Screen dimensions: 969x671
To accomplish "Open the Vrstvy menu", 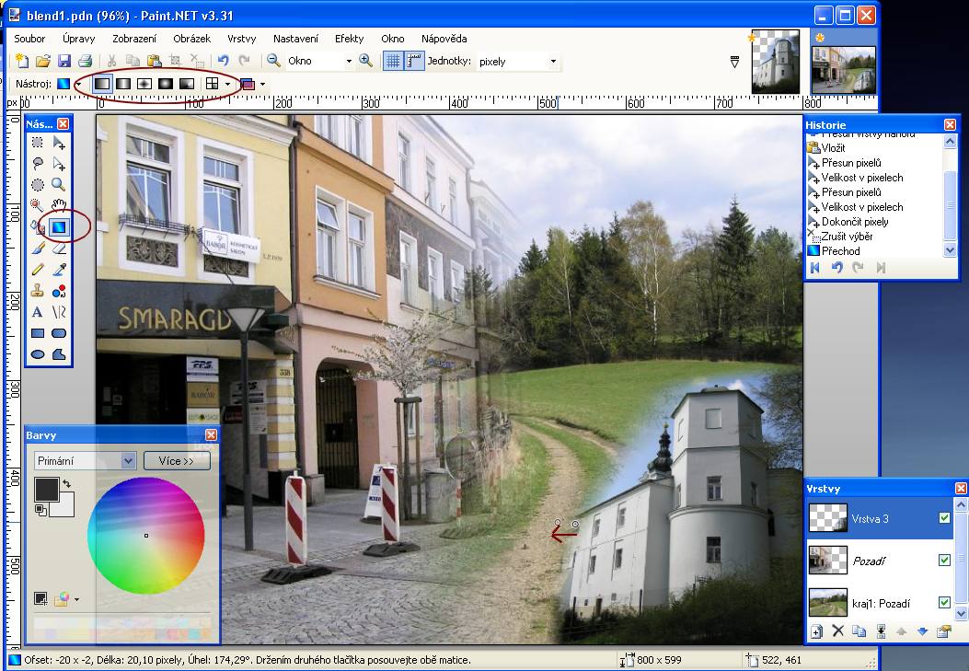I will tap(241, 39).
